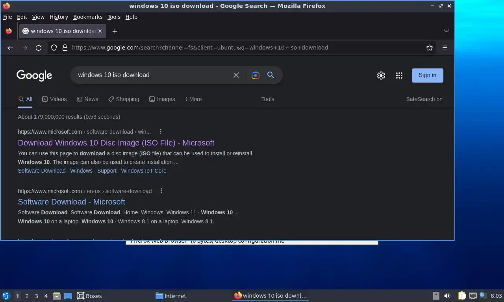Open the search Tools options
The height and width of the screenshot is (302, 504).
268,99
